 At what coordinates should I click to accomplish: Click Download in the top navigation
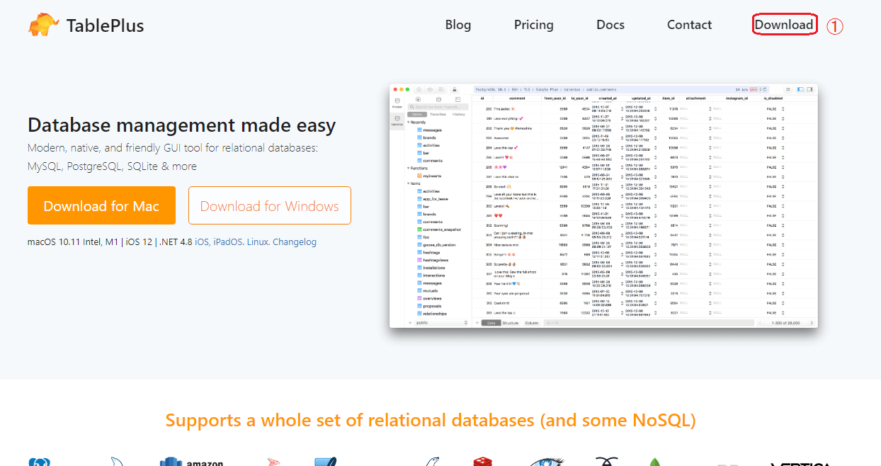pos(784,25)
